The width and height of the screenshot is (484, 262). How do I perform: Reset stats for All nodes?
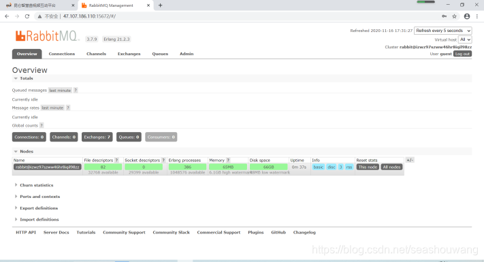391,167
